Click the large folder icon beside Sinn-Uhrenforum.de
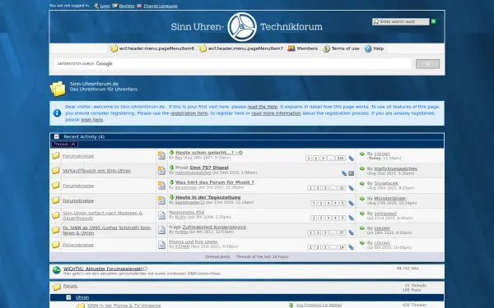 pyautogui.click(x=58, y=89)
